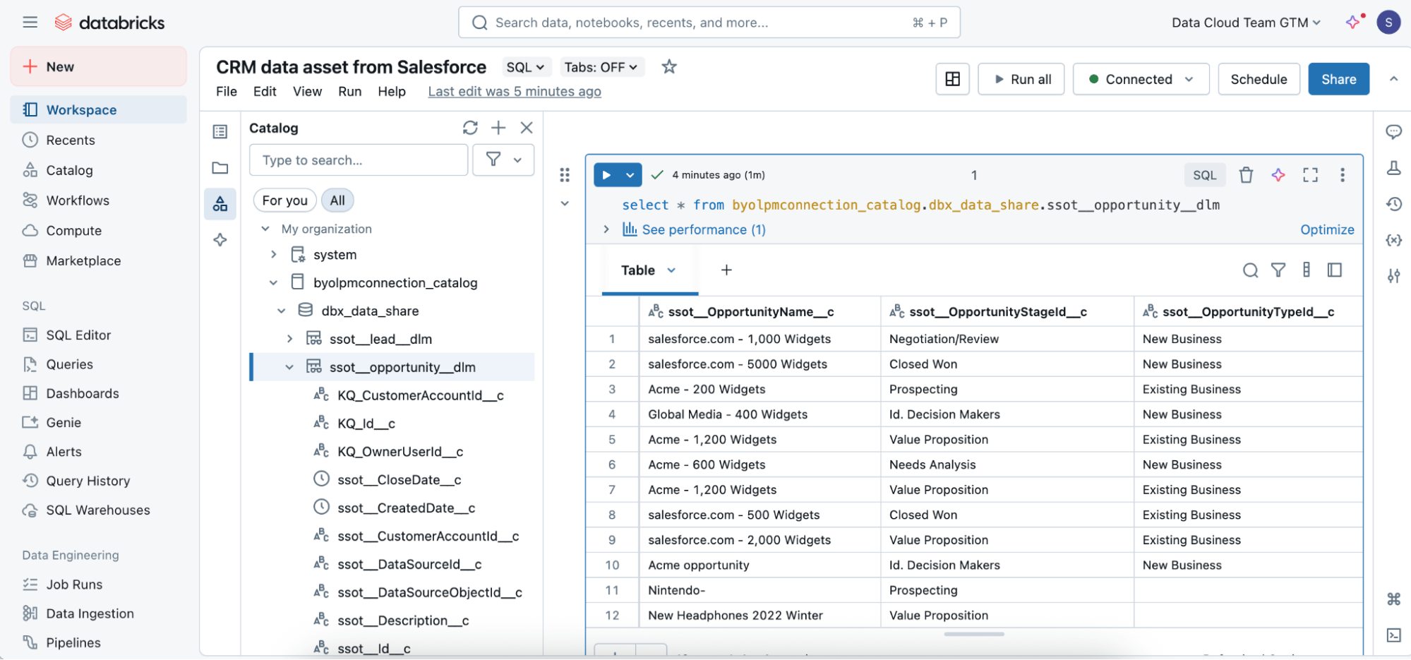Select the Table results tab
1411x660 pixels.
(x=649, y=270)
